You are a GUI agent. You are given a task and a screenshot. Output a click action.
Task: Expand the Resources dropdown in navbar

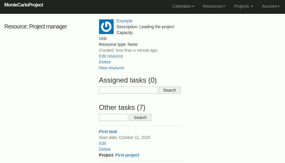[214, 6]
